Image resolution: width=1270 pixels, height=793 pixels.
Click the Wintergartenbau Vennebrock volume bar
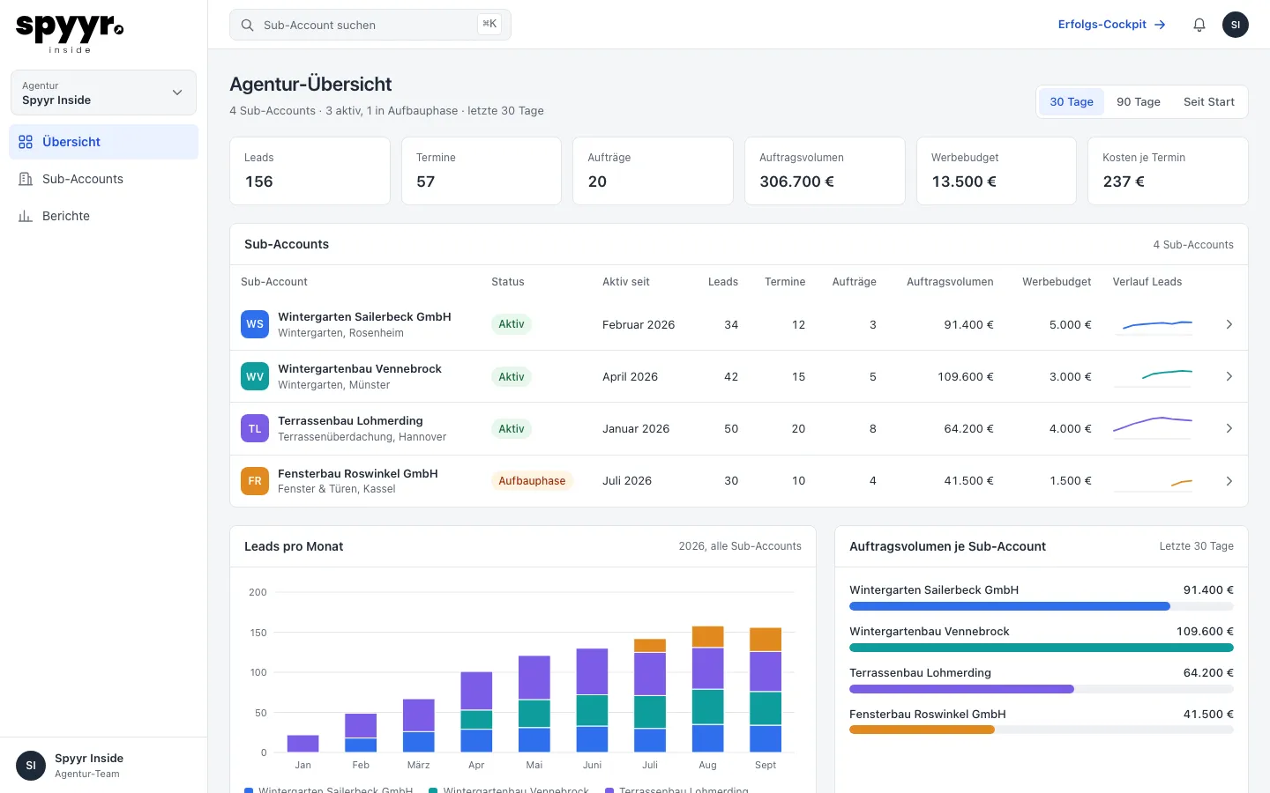[x=1042, y=648]
